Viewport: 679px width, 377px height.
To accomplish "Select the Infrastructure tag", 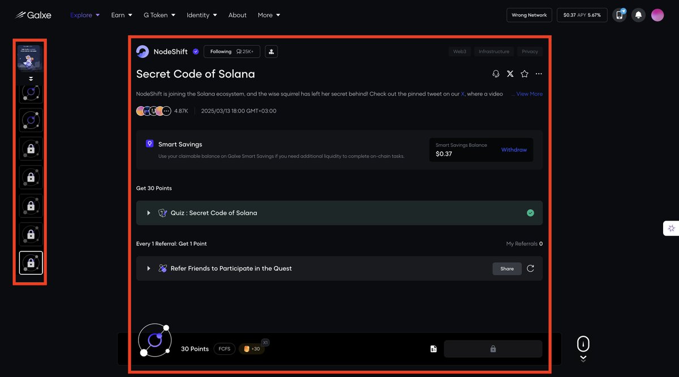I will point(494,51).
